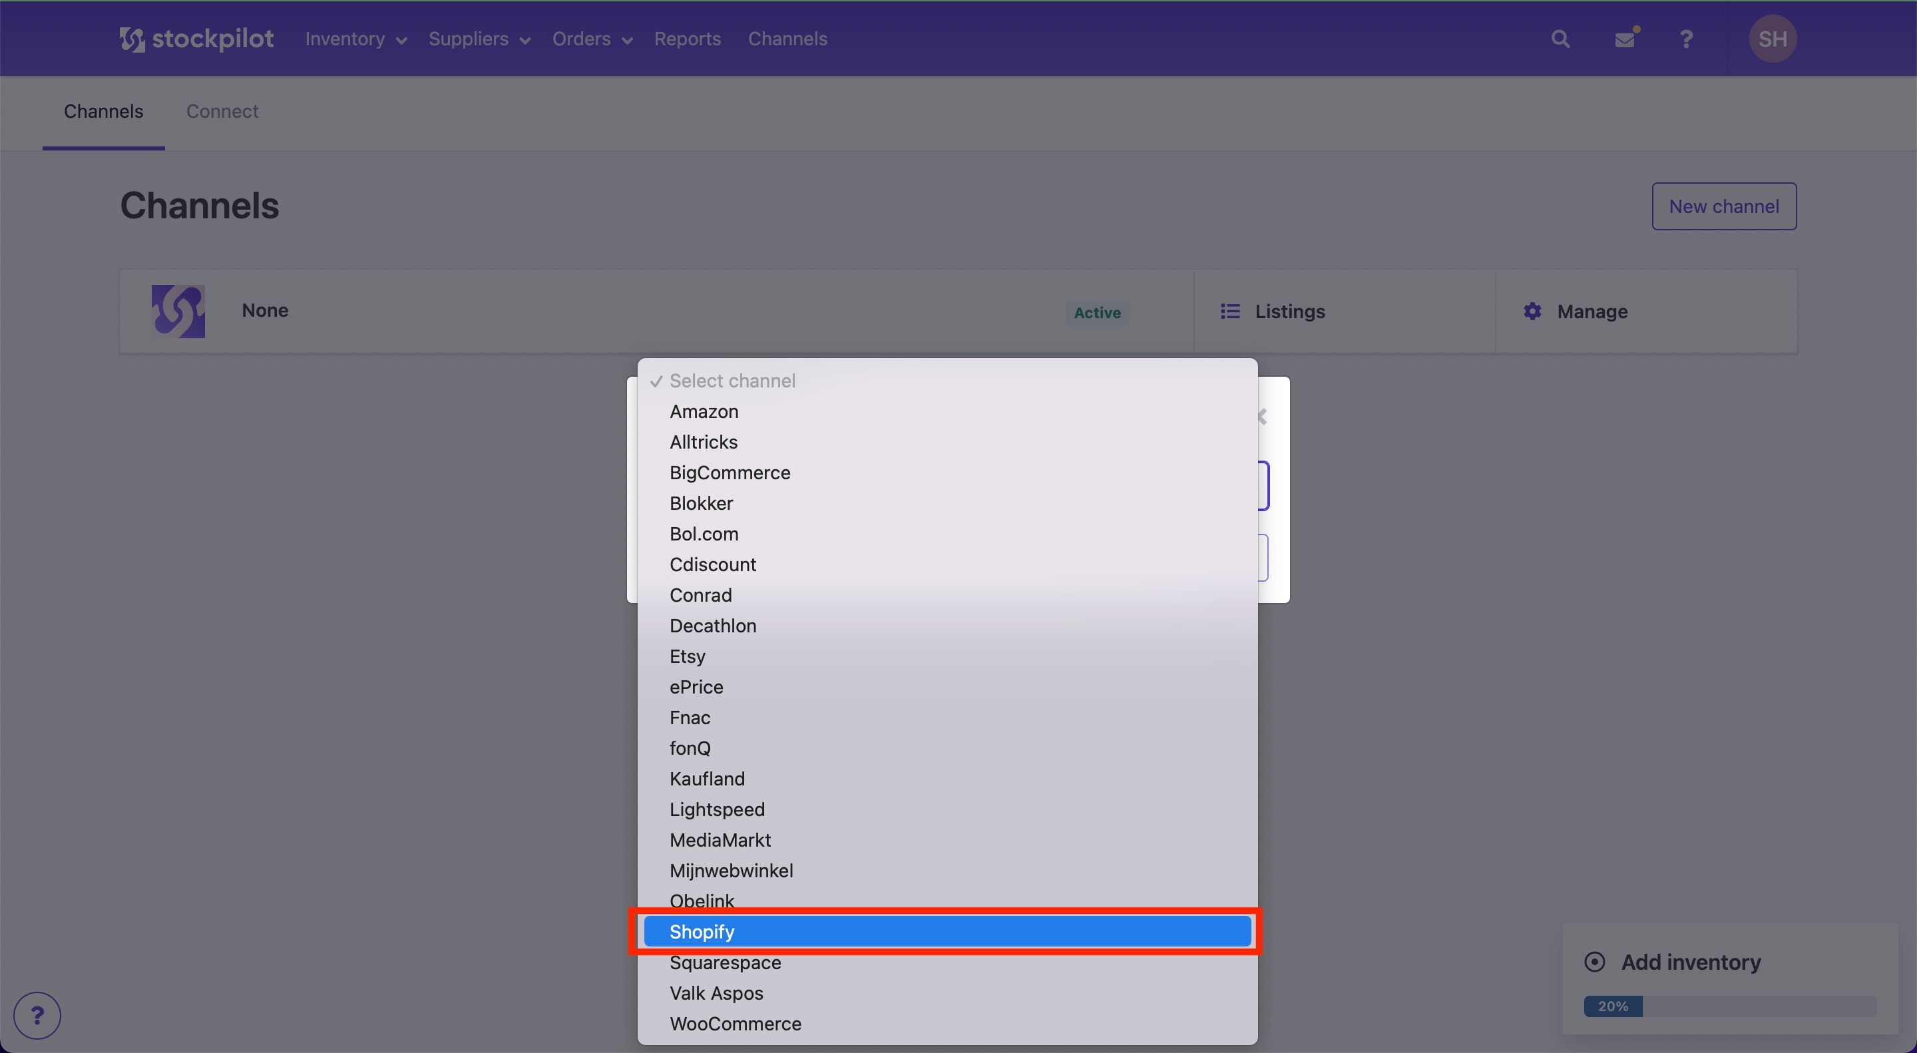
Task: Open Listings for the None channel
Action: tap(1344, 311)
